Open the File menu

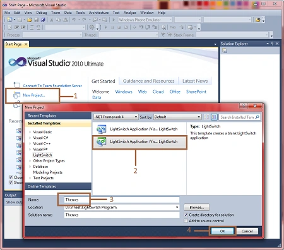pos(7,13)
